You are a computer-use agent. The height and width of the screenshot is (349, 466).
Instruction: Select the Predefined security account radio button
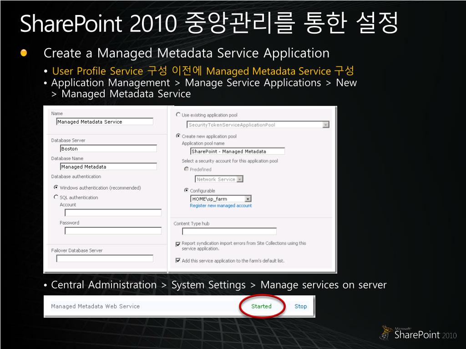click(186, 169)
